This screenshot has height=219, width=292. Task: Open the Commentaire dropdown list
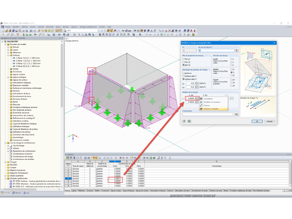tap(232, 114)
